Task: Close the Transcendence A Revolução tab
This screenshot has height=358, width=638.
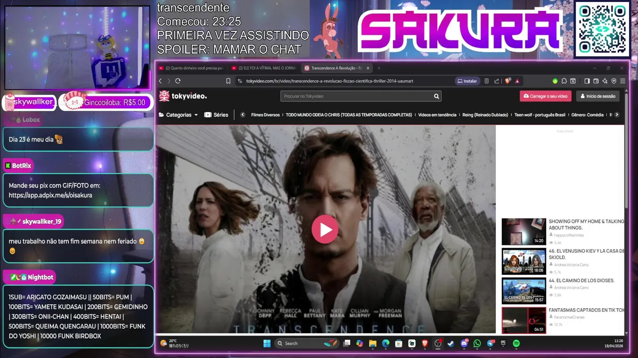Action: coord(368,68)
